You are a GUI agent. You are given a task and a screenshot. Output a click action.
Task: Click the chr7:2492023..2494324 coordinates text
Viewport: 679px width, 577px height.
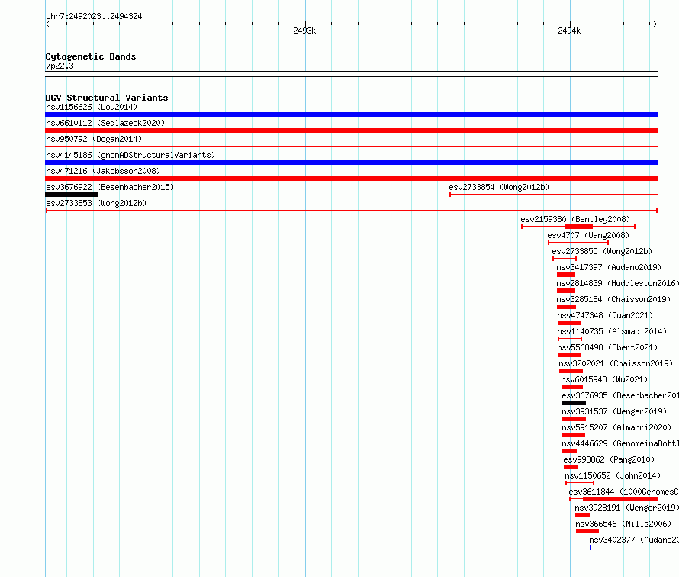point(94,17)
